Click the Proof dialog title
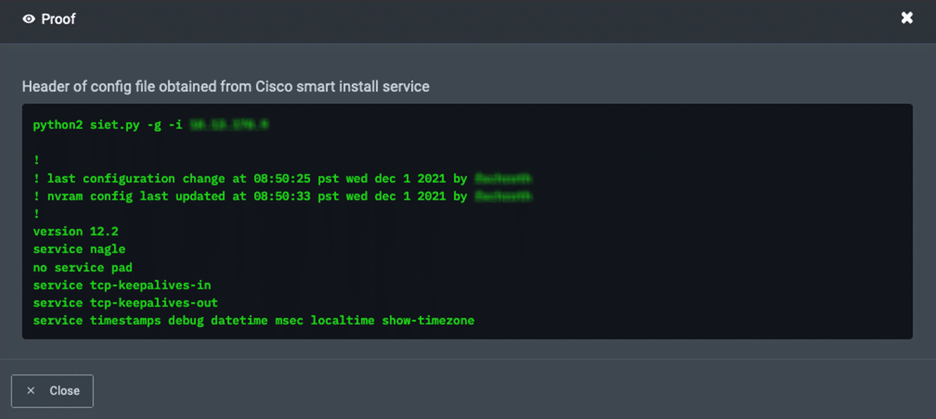Screen dimensions: 936x419 [x=58, y=20]
